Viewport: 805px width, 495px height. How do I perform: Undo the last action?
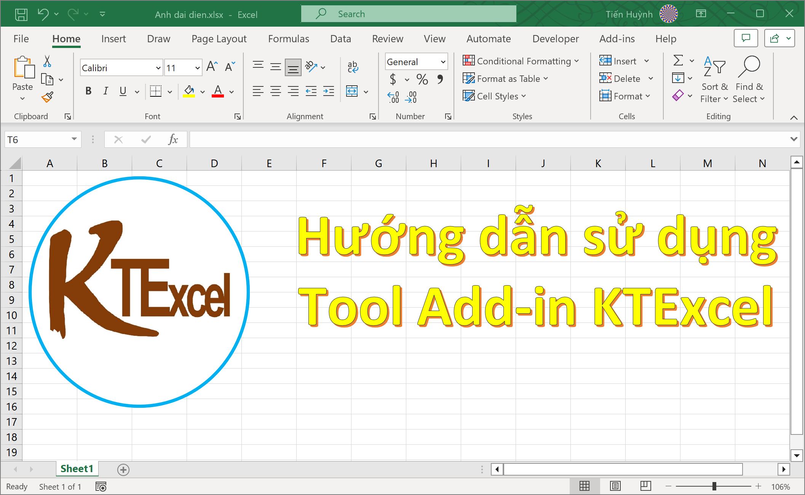pyautogui.click(x=43, y=14)
